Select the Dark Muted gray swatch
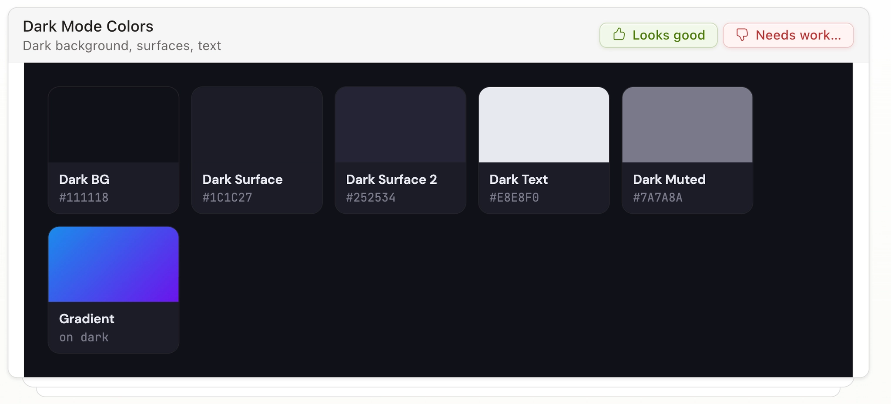 pos(687,125)
